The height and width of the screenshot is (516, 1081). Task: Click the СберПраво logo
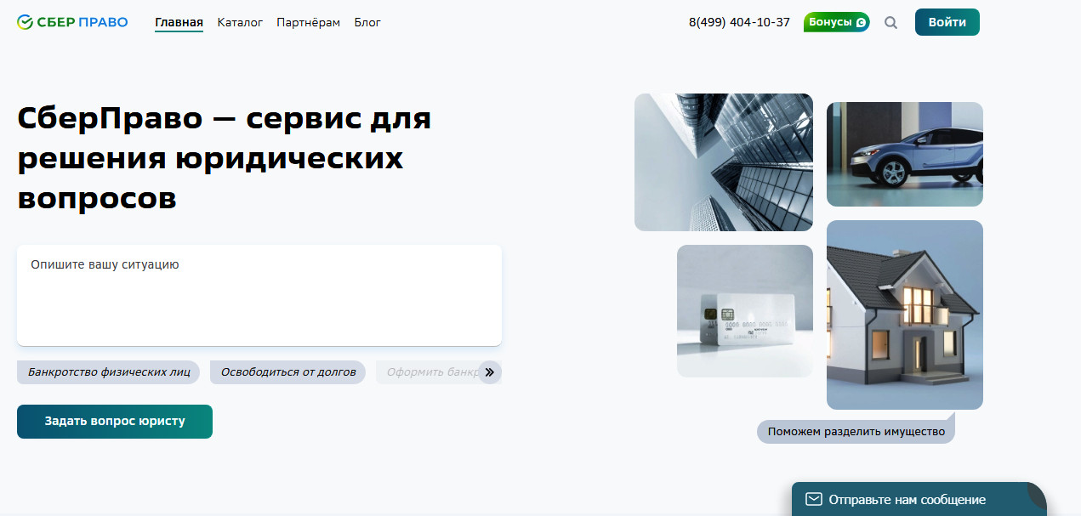(72, 22)
